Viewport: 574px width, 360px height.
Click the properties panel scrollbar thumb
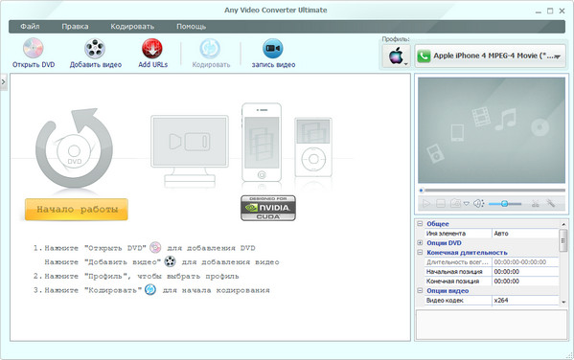[x=563, y=240]
